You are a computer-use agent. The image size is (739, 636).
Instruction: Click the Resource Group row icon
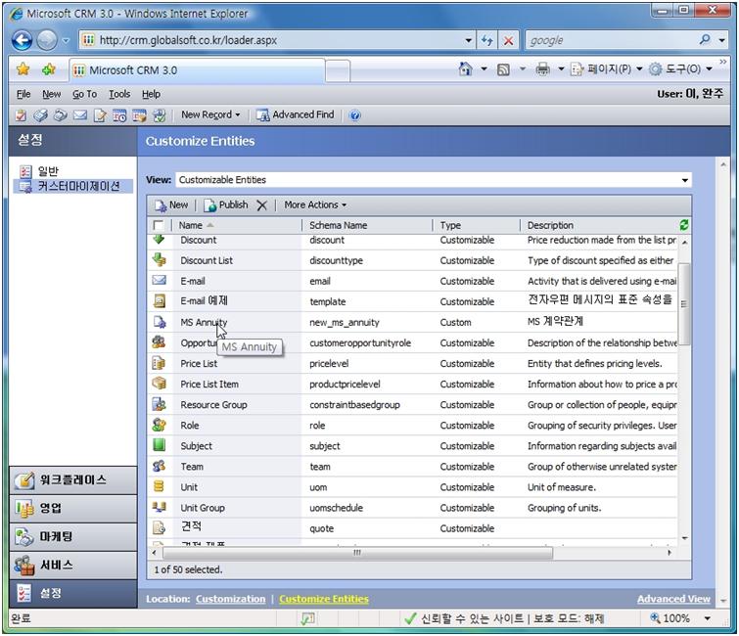[x=160, y=405]
